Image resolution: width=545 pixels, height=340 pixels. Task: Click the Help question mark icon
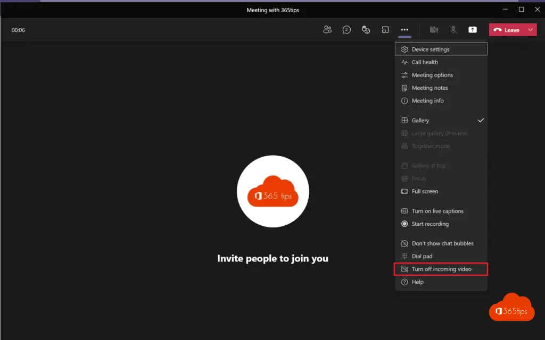(x=404, y=282)
